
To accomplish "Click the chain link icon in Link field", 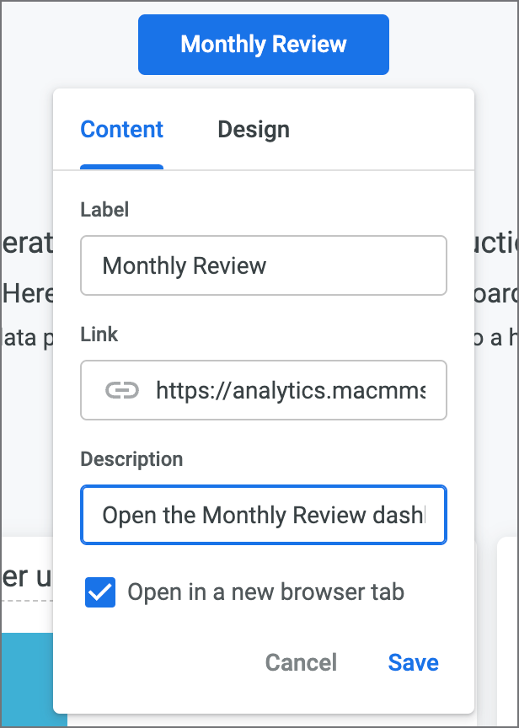I will click(121, 390).
